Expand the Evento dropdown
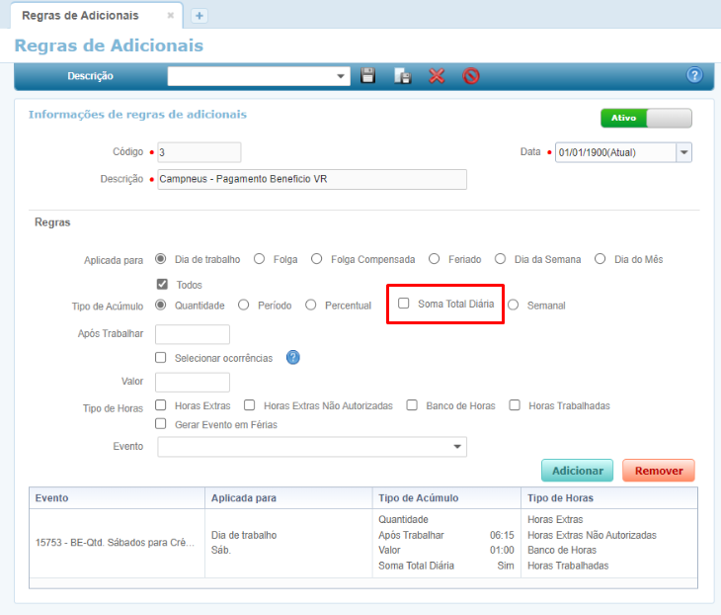The width and height of the screenshot is (721, 615). coord(457,447)
